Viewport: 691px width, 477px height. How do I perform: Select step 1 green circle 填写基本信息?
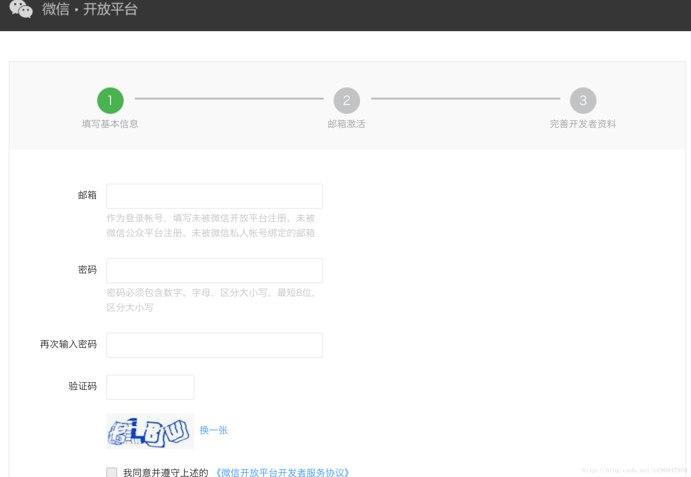pos(110,101)
